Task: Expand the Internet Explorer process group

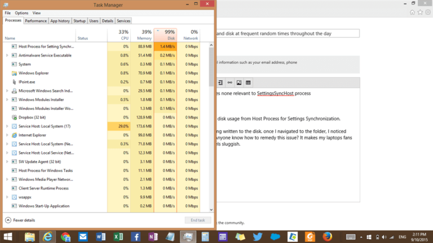Action: (x=7, y=135)
